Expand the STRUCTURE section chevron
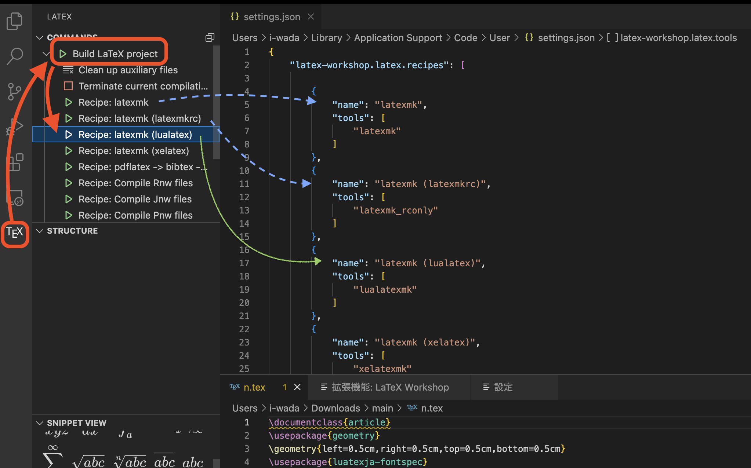The height and width of the screenshot is (468, 751). [x=40, y=231]
